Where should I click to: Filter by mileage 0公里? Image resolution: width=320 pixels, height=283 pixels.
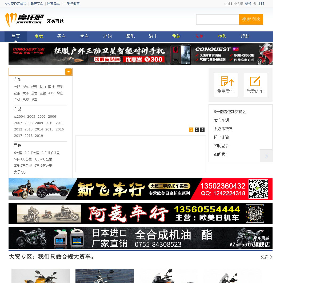pos(18,153)
